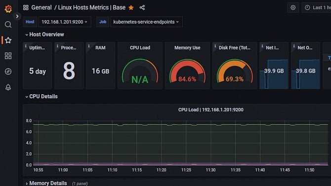Image resolution: width=331 pixels, height=186 pixels.
Task: Open the search dashboards magnifier icon
Action: click(8, 25)
